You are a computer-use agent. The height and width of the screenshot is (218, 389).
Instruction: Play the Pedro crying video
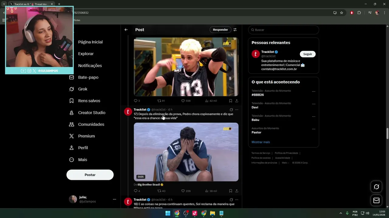click(186, 152)
